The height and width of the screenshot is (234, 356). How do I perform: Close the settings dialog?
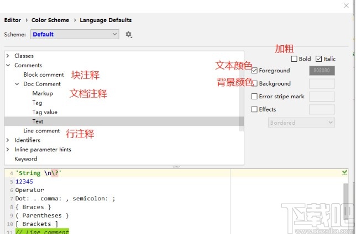click(x=346, y=6)
